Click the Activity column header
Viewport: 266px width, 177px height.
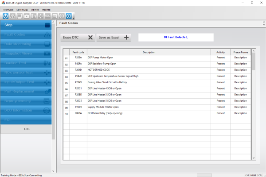220,52
